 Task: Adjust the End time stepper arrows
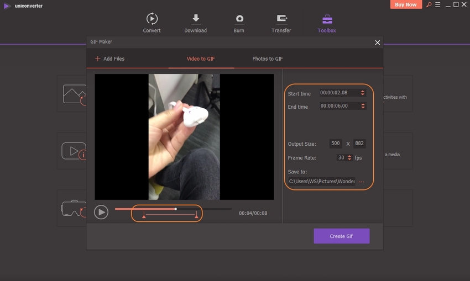[x=363, y=106]
